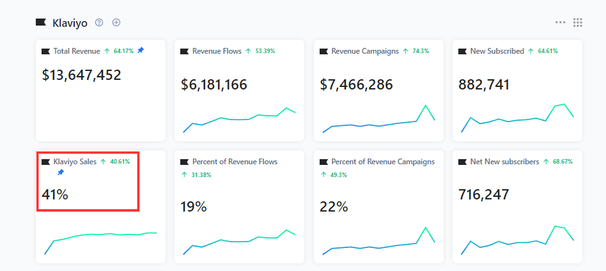Click the pin icon on Klaviyo Sales card
Image resolution: width=606 pixels, height=271 pixels.
coord(60,172)
